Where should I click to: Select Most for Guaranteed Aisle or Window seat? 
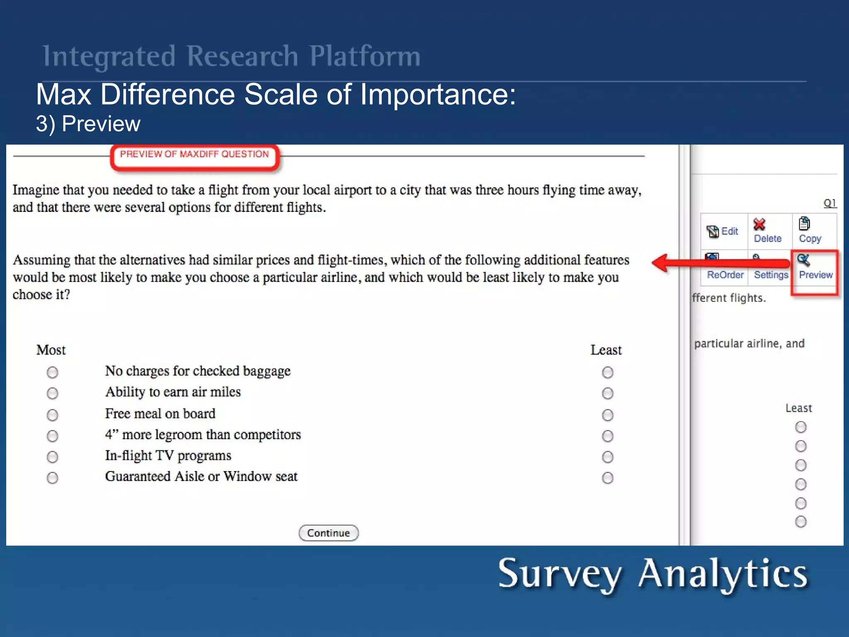click(x=52, y=478)
